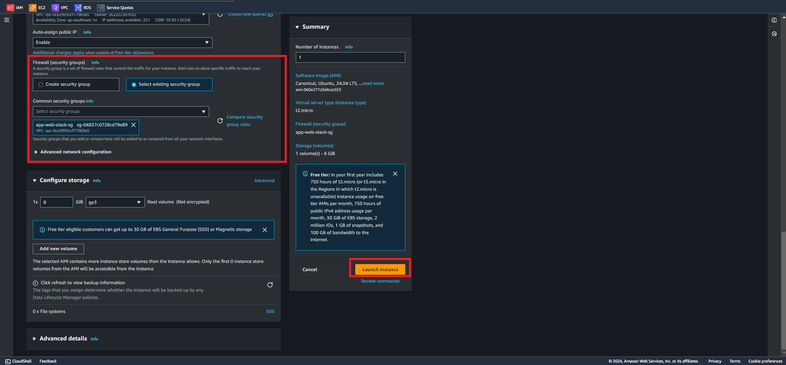Refresh the security groups list

click(x=220, y=121)
